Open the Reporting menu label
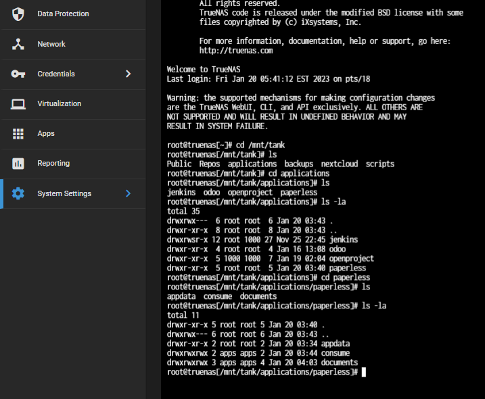Screen dimensions: 485x399 (53, 163)
